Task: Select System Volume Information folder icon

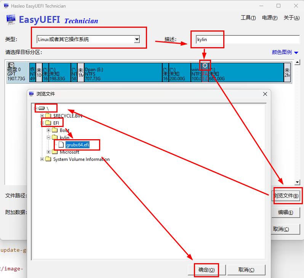Action: click(48, 159)
